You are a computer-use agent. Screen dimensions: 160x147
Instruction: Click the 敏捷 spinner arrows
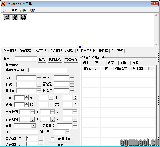click(x=51, y=97)
